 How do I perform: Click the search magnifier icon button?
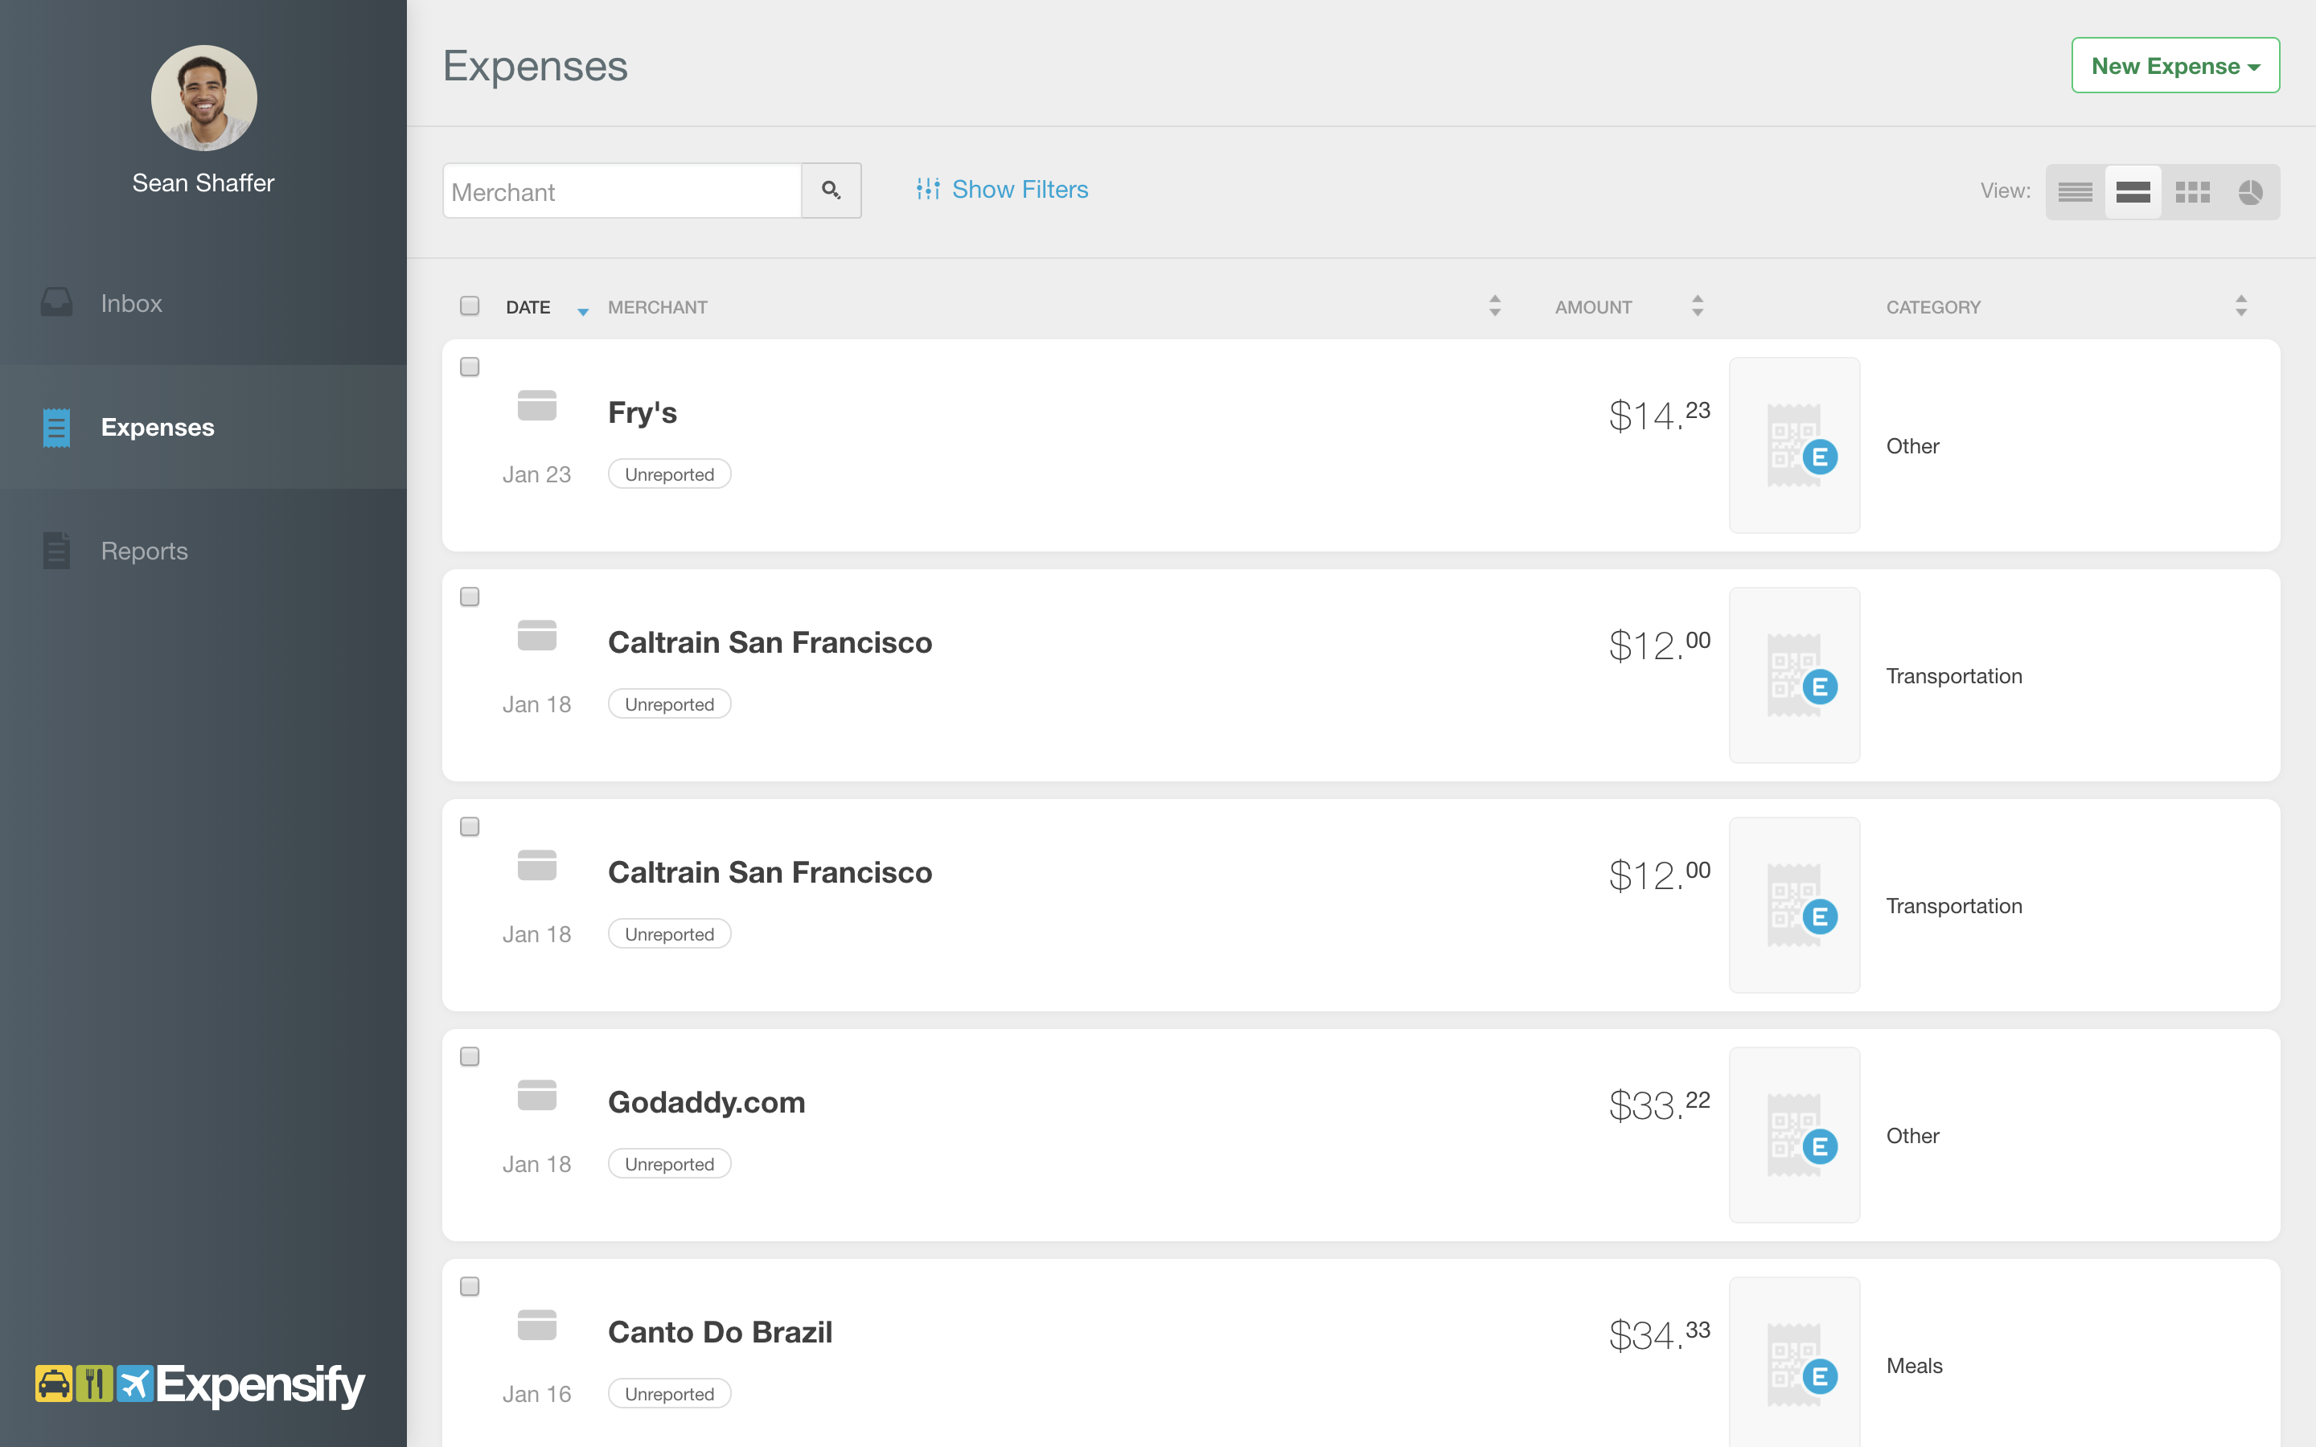pyautogui.click(x=831, y=191)
